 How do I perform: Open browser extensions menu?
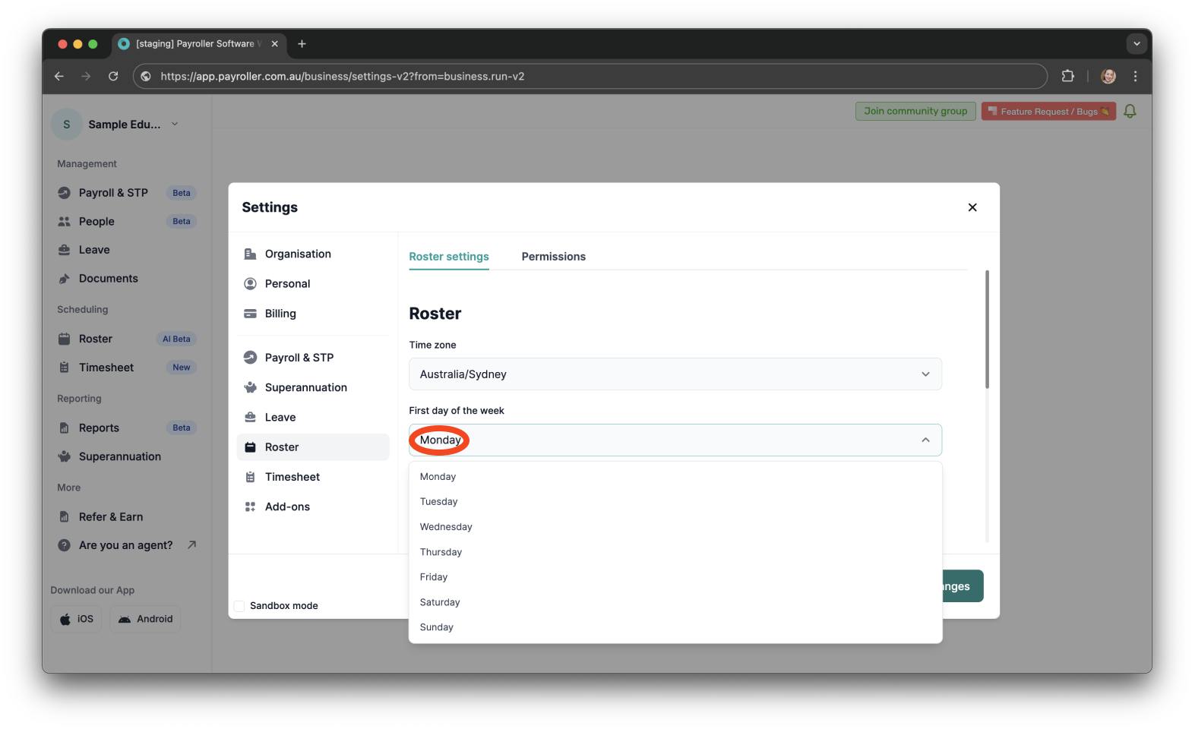click(x=1067, y=76)
